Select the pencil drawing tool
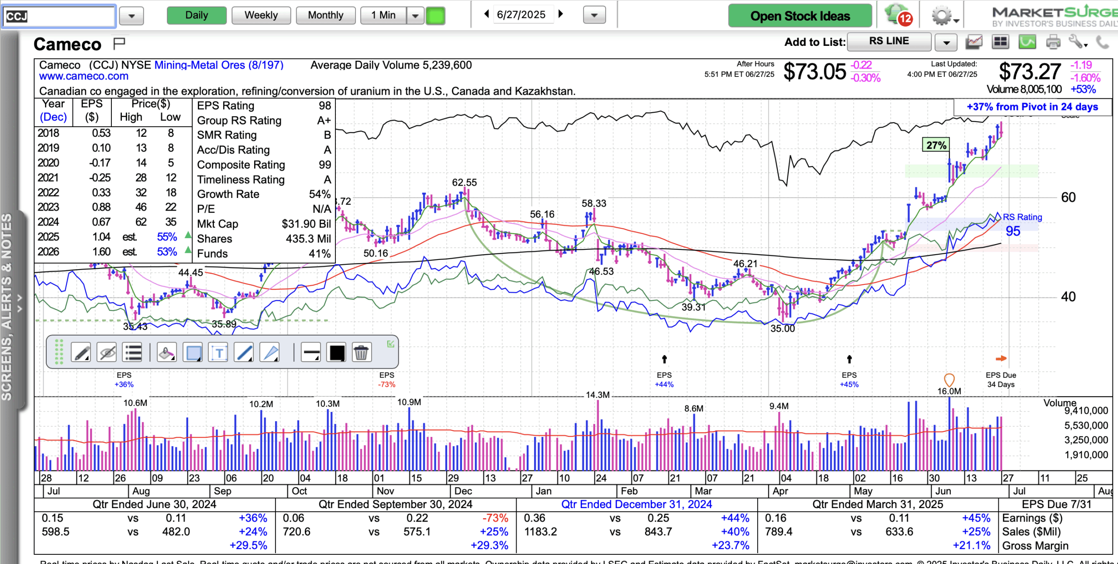1118x564 pixels. coord(81,353)
